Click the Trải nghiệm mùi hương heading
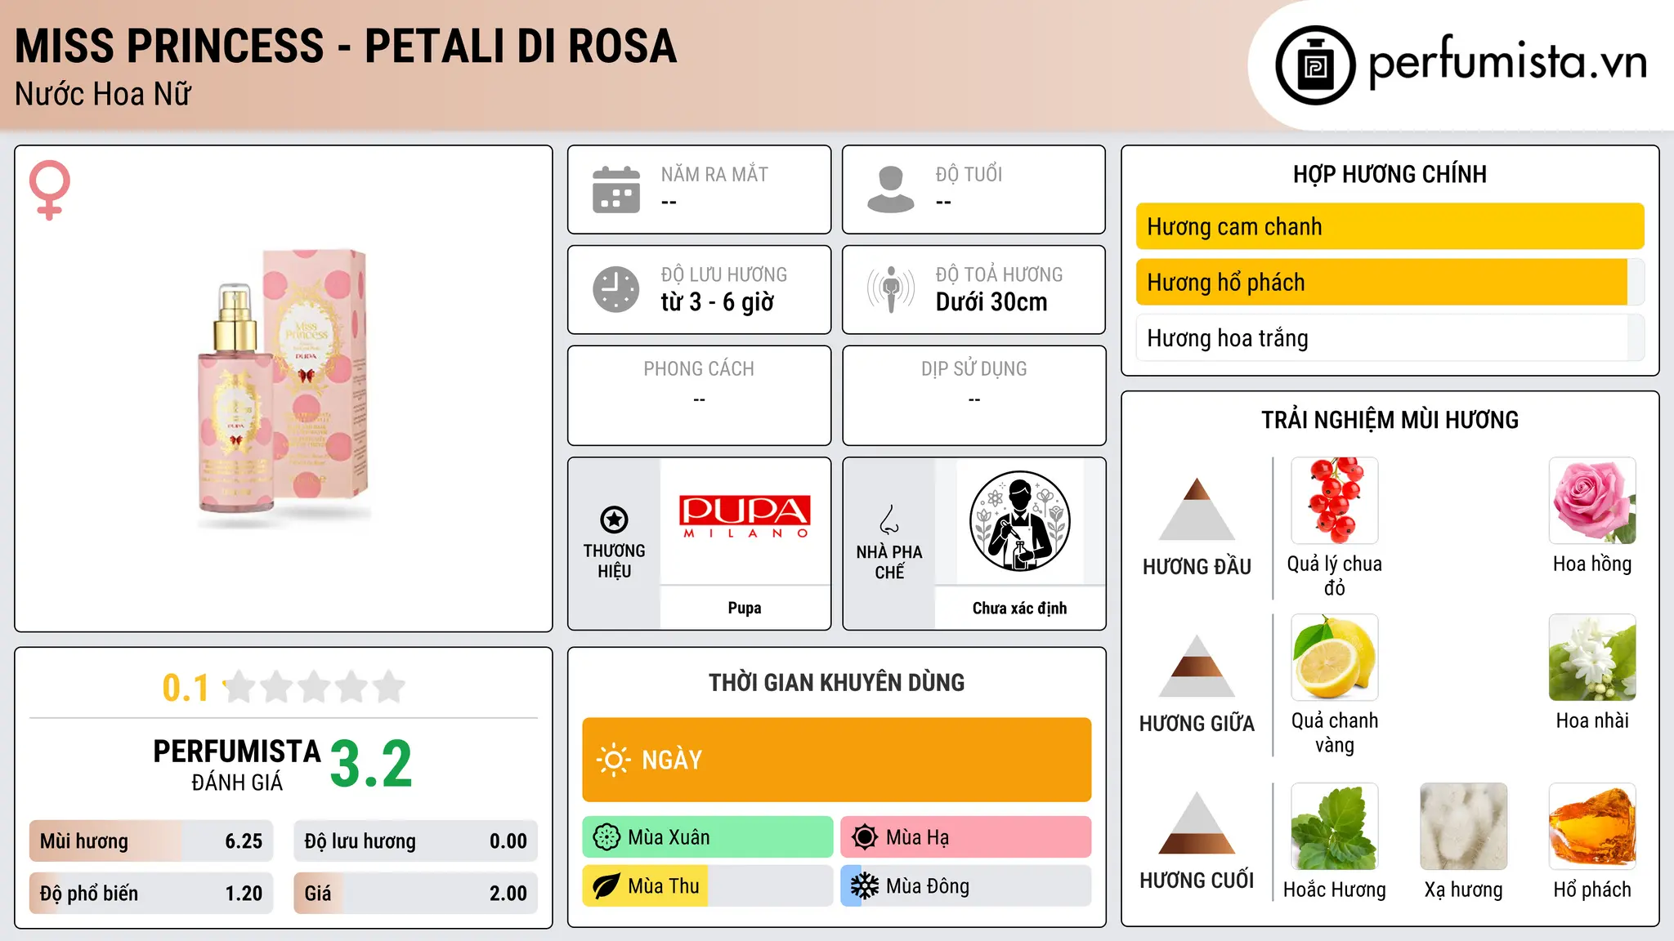The image size is (1674, 941). pos(1390,420)
